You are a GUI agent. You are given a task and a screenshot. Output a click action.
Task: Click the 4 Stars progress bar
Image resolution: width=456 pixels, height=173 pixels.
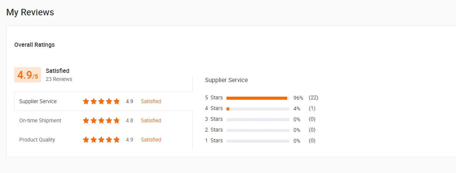click(x=258, y=109)
